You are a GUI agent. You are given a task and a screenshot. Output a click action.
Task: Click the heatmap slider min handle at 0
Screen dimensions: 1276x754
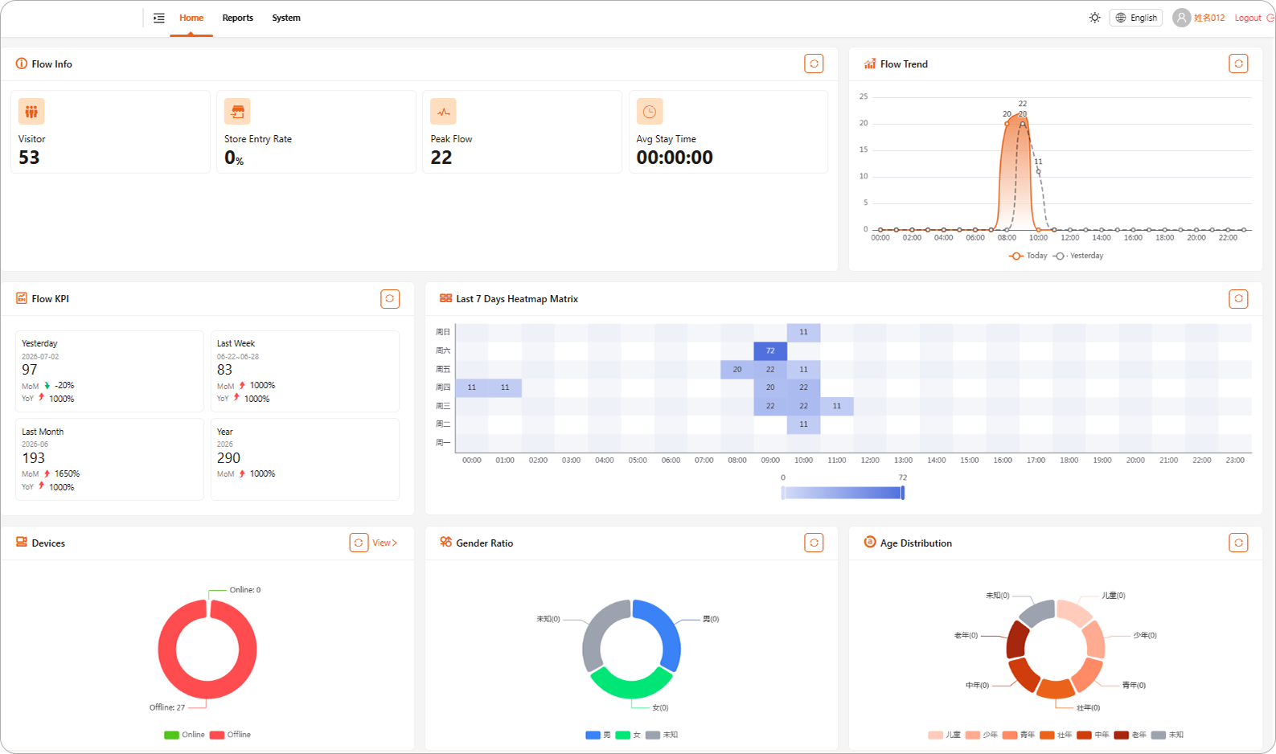point(782,493)
